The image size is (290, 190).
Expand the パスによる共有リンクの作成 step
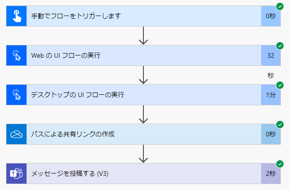(x=143, y=134)
